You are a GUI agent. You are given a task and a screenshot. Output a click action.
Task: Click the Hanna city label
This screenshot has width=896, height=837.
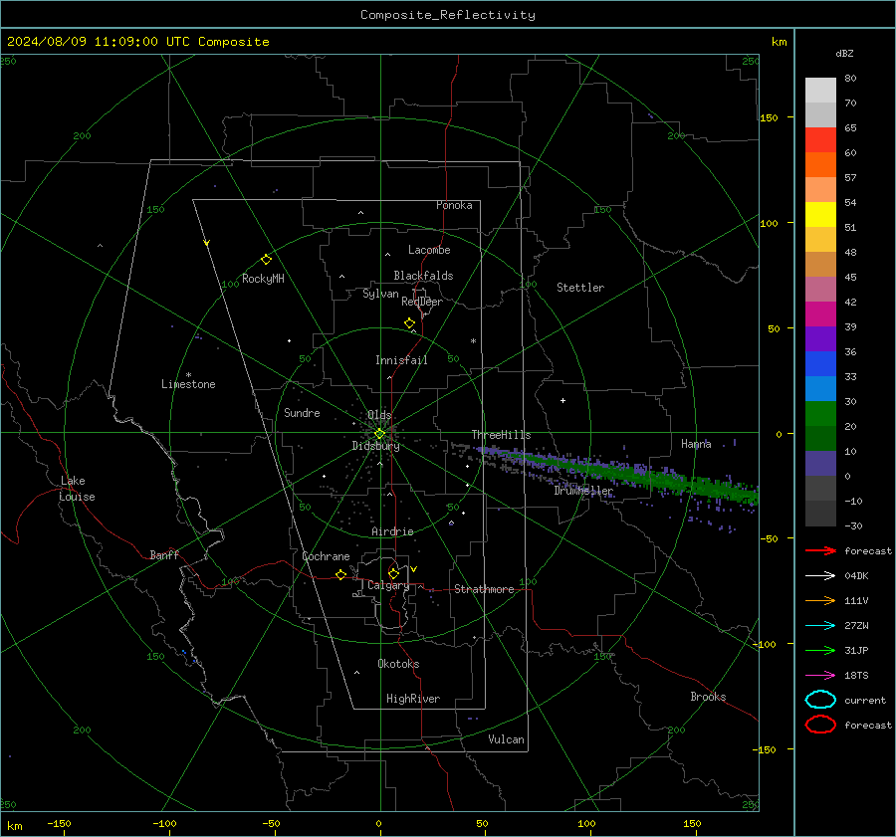coord(696,444)
